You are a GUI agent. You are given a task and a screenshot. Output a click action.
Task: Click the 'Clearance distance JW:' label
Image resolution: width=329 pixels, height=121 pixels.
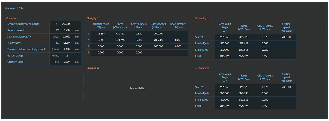[19, 36]
